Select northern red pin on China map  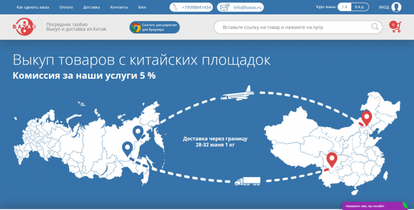point(366,118)
